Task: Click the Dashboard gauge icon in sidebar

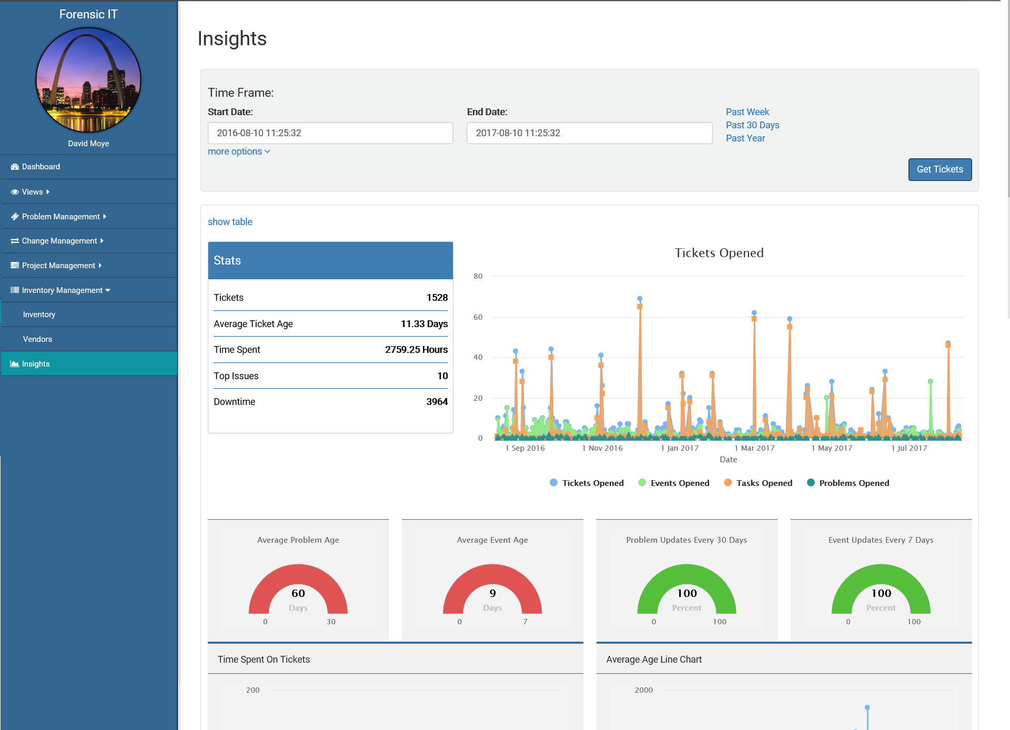Action: pos(15,167)
